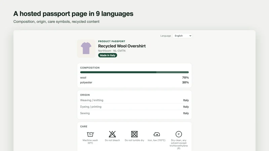Click the Dry clean P circle icon
Screen dimensions: 269x151
[x=179, y=134]
